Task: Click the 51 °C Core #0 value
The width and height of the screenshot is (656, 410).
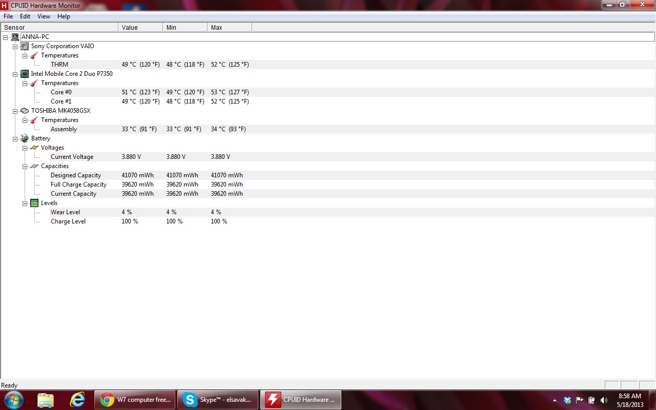Action: (x=140, y=92)
